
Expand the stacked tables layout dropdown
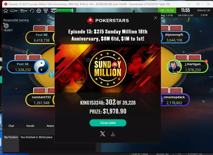(x=23, y=11)
